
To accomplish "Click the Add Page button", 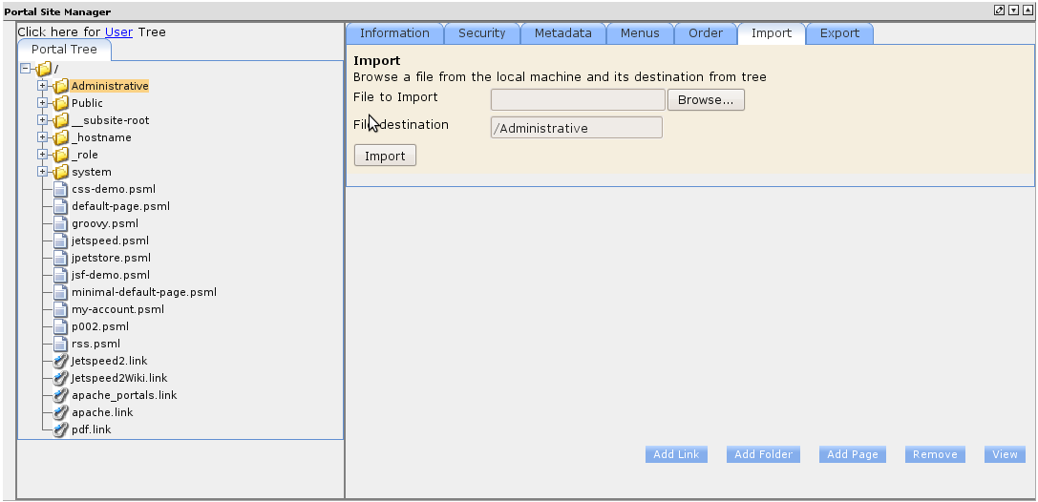I will (852, 454).
